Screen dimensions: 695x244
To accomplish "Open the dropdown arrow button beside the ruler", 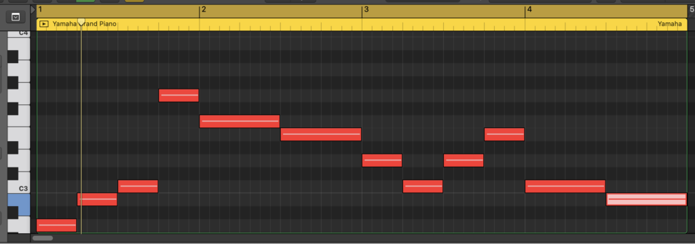I will (16, 17).
